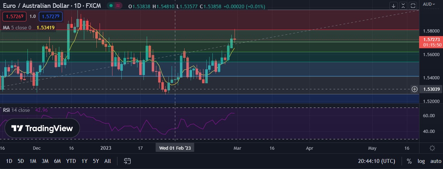
Task: Collapse the chart pane with the arrows icon
Action: 403,6
